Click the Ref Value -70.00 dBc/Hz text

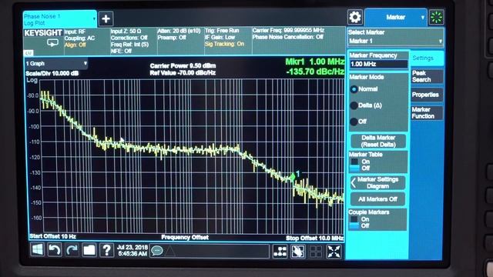[183, 73]
